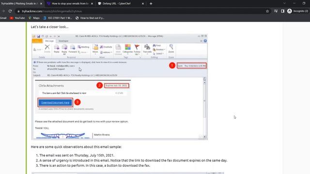Go forward with the browser arrow
This screenshot has width=310, height=174.
tap(3, 11)
